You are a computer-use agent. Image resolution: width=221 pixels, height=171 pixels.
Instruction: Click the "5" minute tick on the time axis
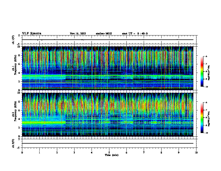coord(109,153)
